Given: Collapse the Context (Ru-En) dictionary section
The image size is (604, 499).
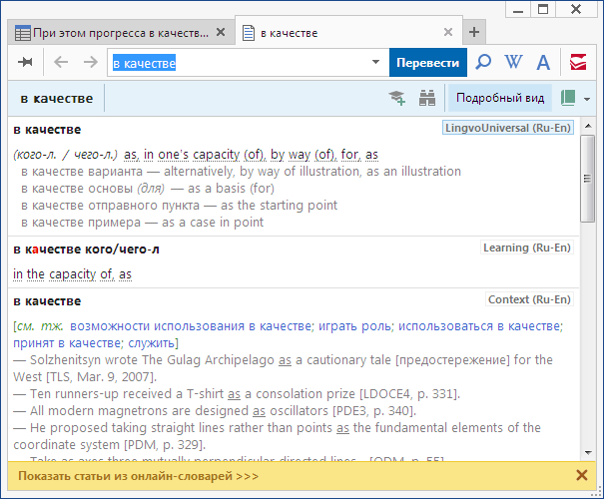Looking at the screenshot, I should (530, 299).
